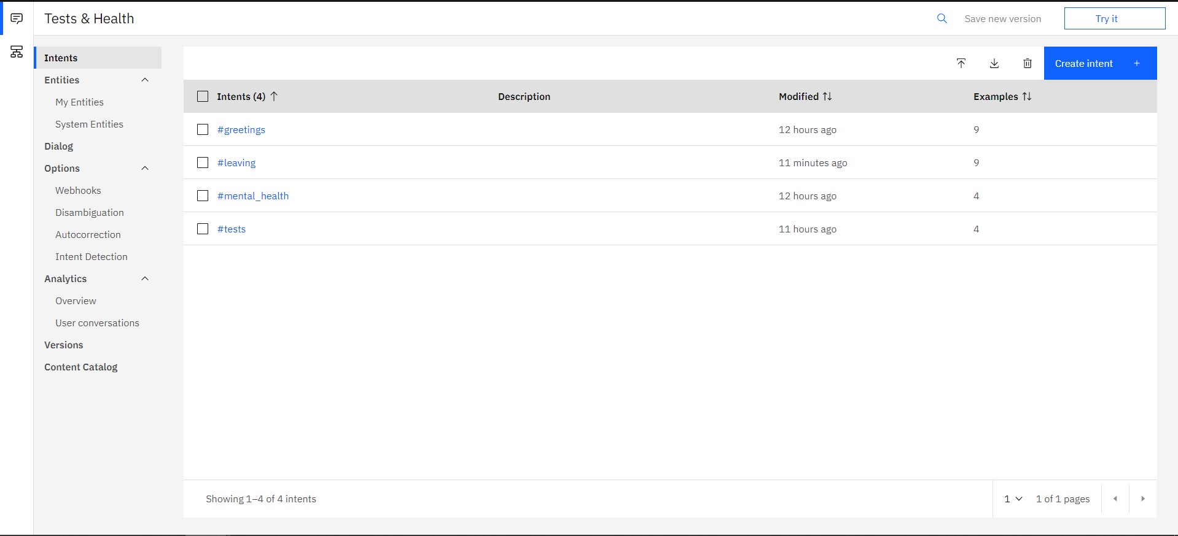The width and height of the screenshot is (1178, 536).
Task: Click the 'Options' section label
Action: tap(62, 168)
